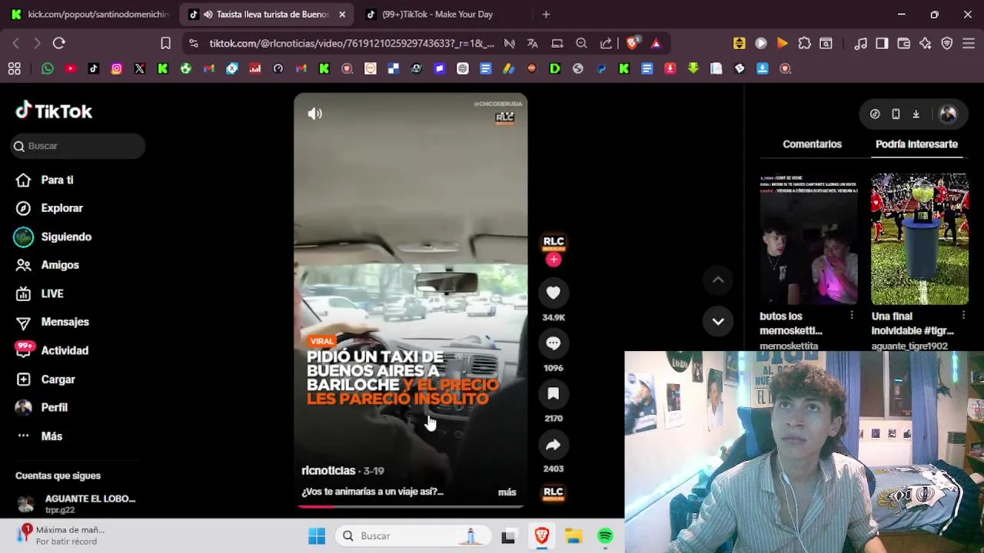Open comments via the speech bubble icon
Image resolution: width=984 pixels, height=553 pixels.
553,343
